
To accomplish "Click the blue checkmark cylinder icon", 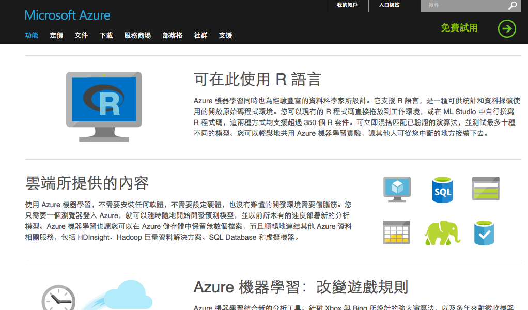I will tap(484, 233).
